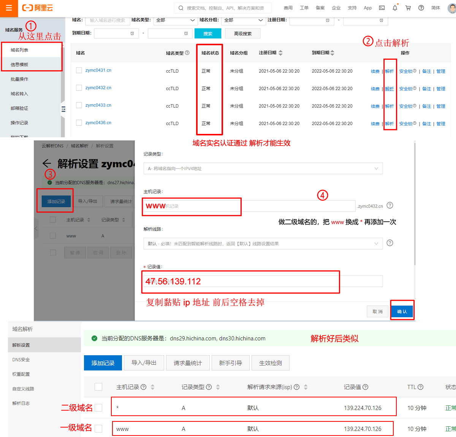Click the back arrow beside 解析设置

coord(47,164)
